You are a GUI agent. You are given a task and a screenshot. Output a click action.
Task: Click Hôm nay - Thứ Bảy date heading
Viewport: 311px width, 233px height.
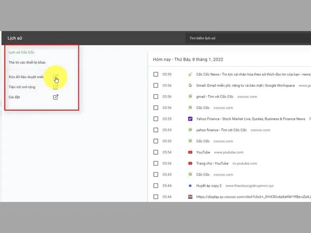click(188, 59)
